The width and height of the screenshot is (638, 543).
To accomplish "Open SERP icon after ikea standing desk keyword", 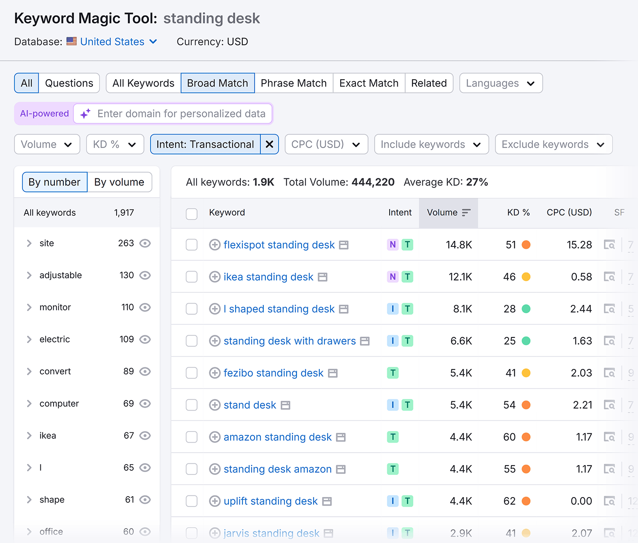I will coord(323,277).
